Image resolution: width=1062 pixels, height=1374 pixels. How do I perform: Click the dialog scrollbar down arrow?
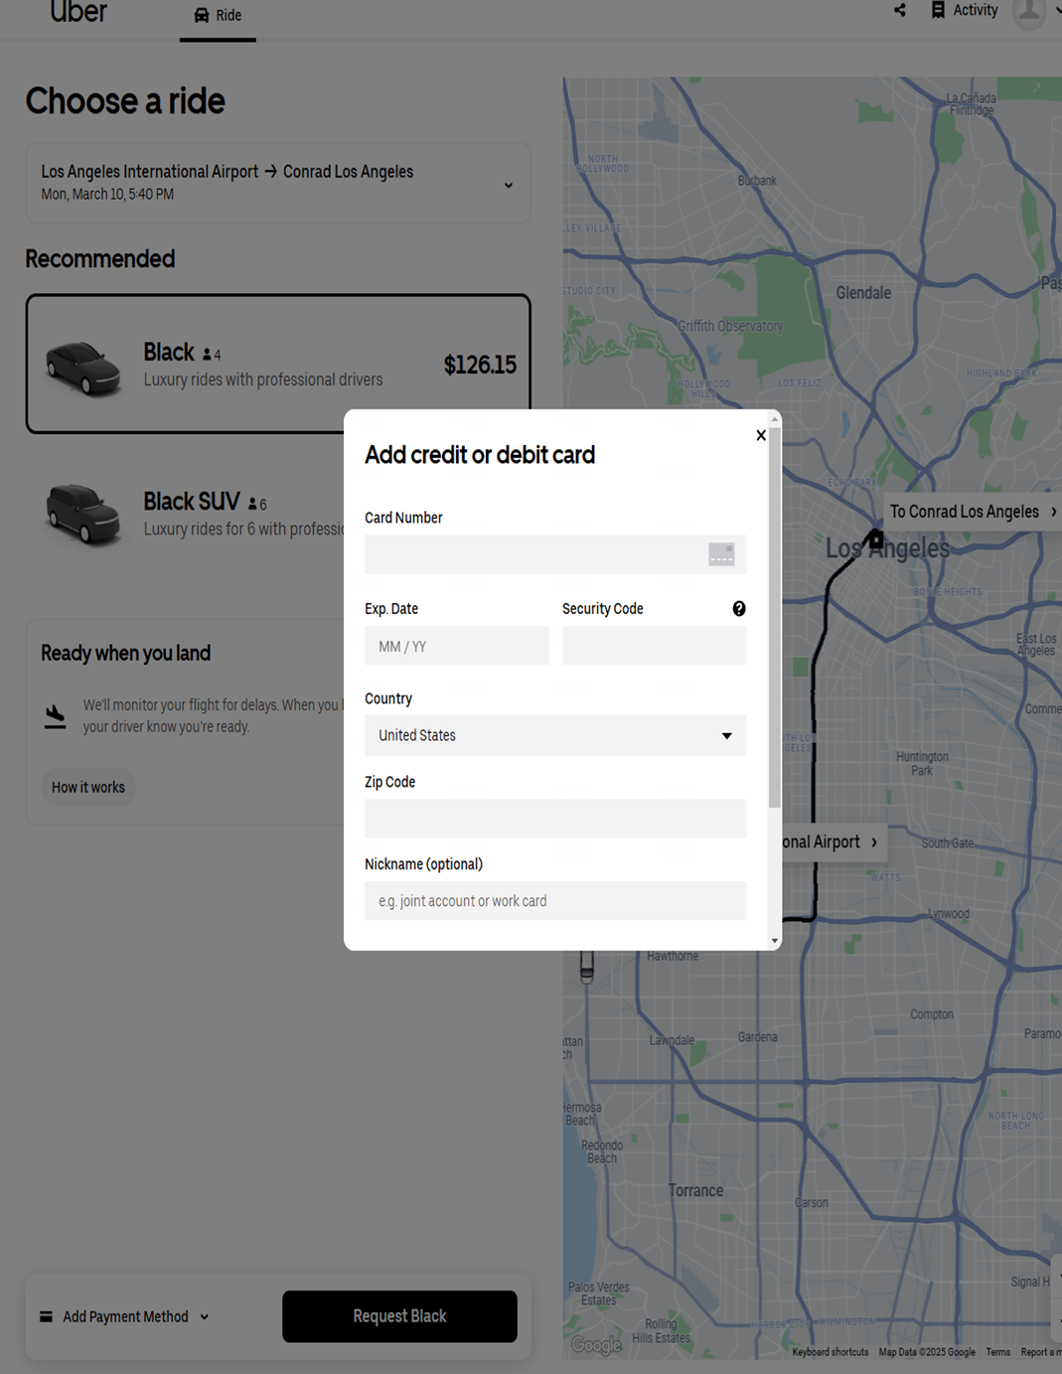click(775, 941)
